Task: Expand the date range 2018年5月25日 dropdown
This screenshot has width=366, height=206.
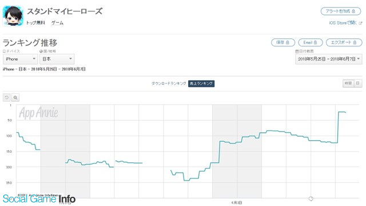Action: (329, 59)
